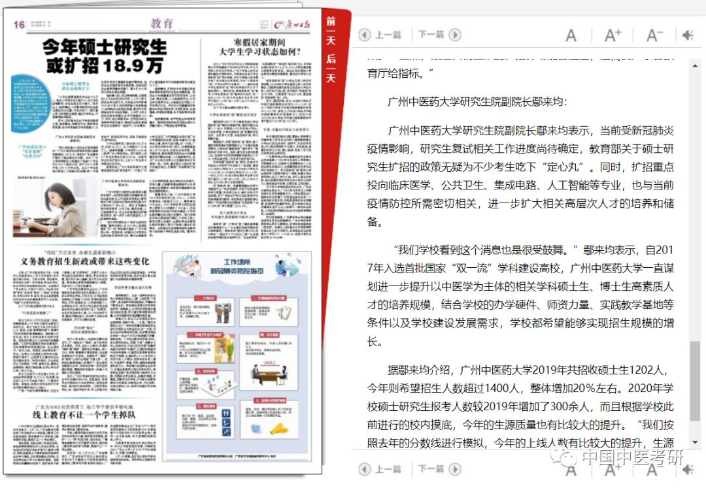
Task: Select the A- icon to shrink article text
Action: coord(654,35)
